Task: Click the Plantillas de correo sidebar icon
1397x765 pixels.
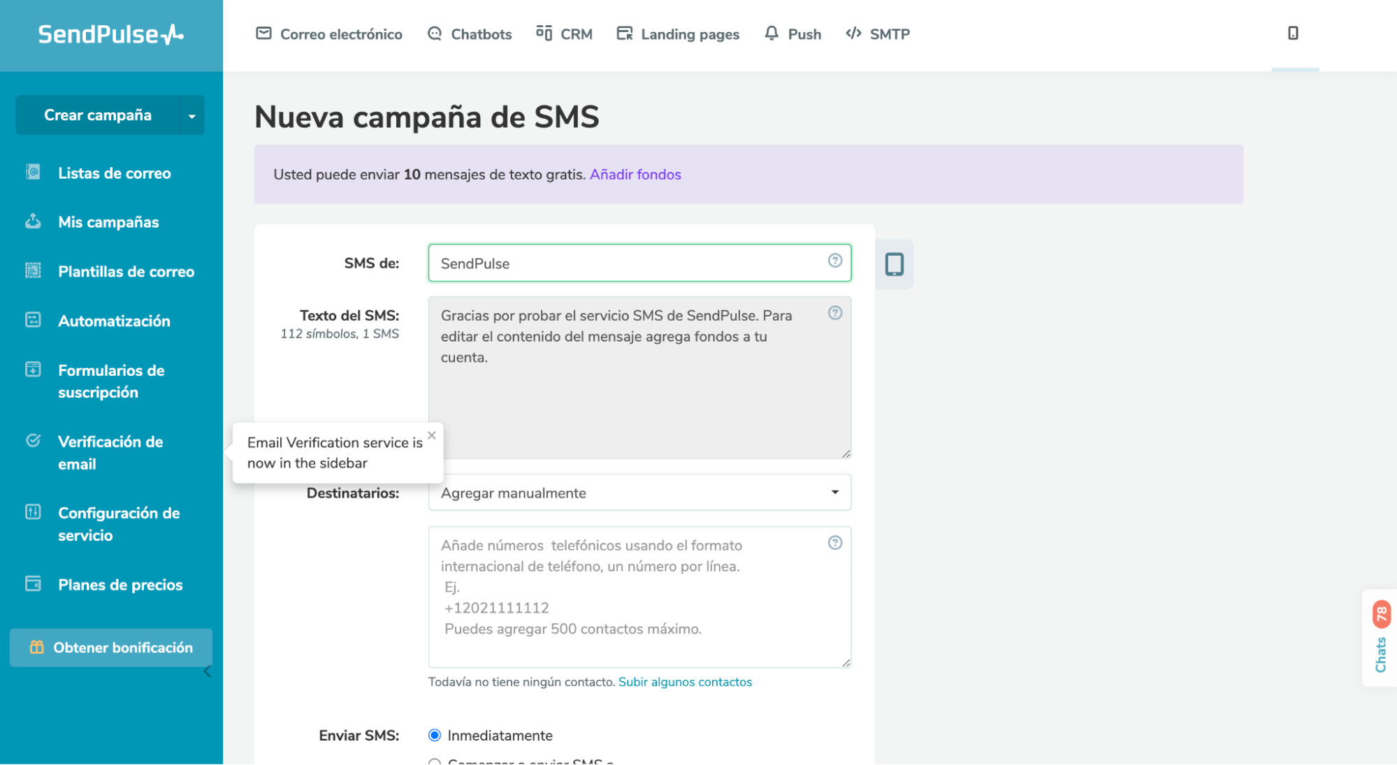Action: coord(33,270)
